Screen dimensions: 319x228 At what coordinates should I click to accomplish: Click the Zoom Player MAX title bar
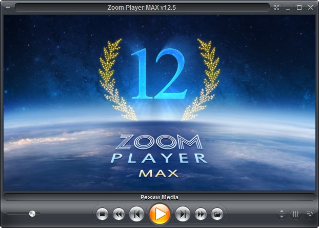coord(142,7)
